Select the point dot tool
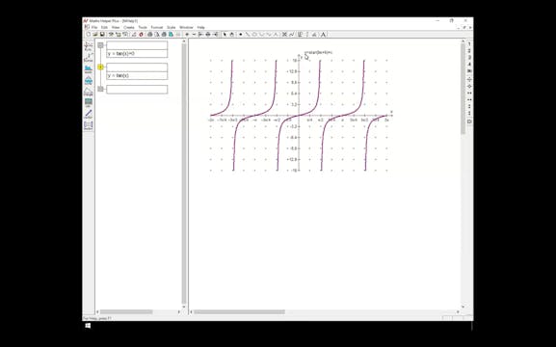 (x=240, y=35)
